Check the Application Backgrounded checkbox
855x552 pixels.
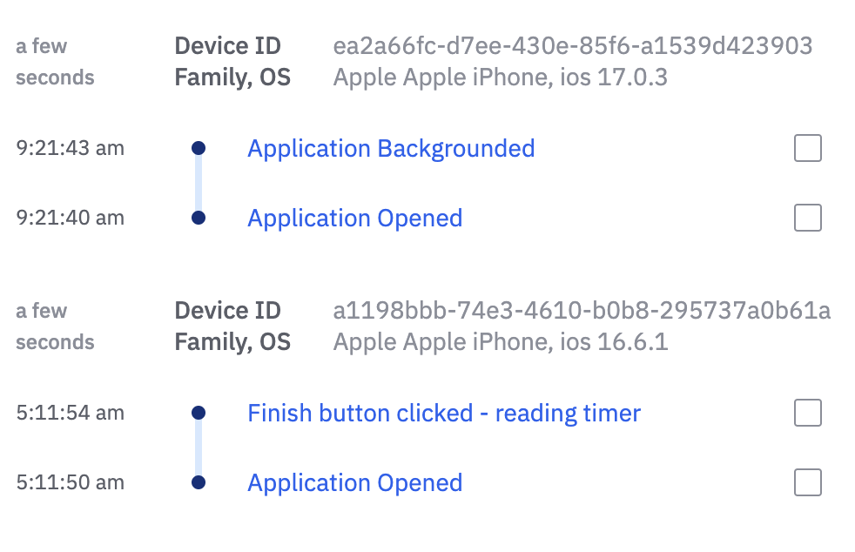[808, 149]
